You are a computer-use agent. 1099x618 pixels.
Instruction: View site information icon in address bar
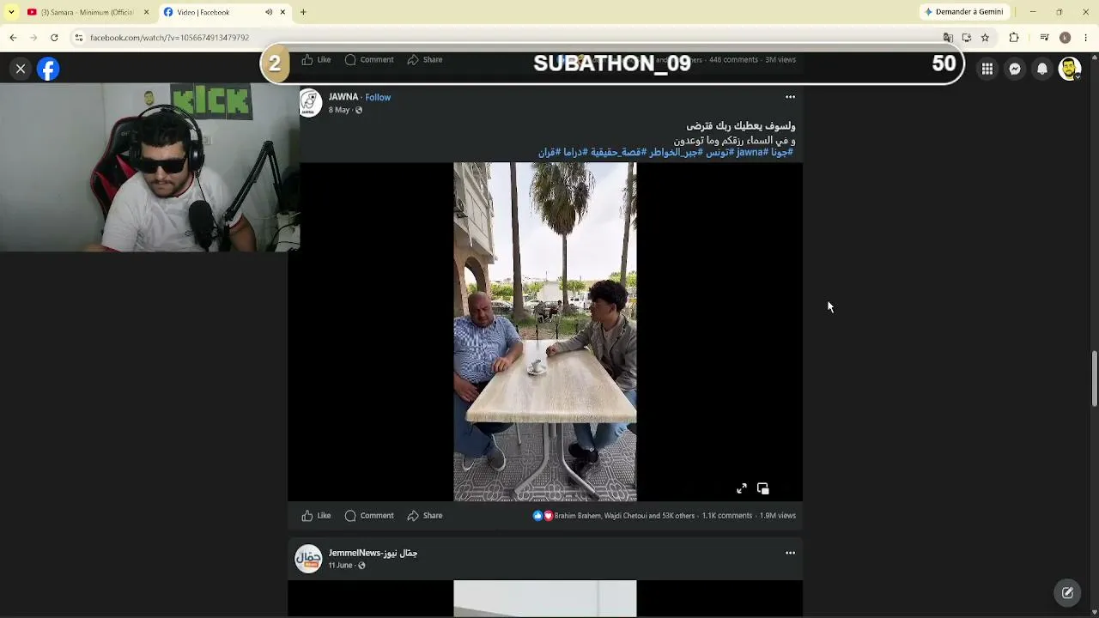(x=79, y=38)
